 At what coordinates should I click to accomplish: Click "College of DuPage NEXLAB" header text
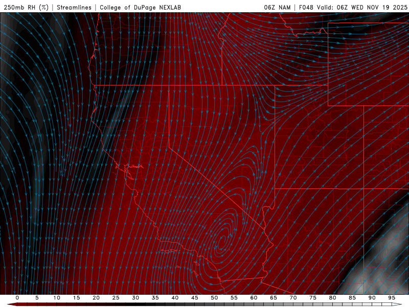[x=140, y=7]
